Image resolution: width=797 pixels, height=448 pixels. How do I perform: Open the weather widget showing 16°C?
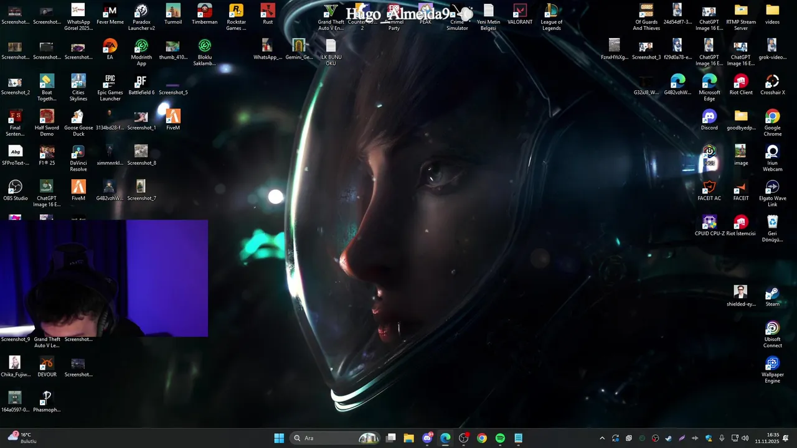[23, 438]
